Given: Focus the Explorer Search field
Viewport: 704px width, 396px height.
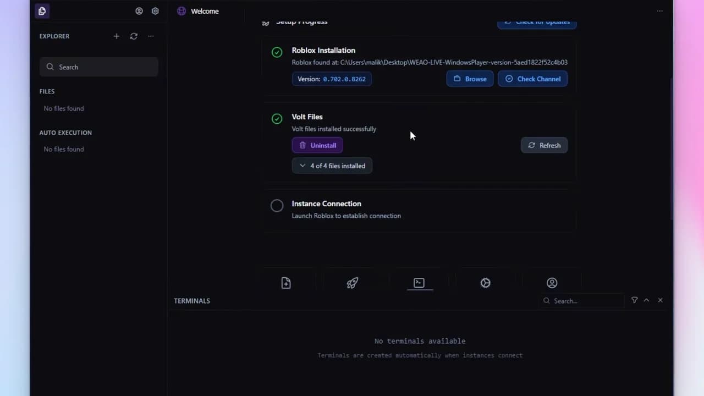Looking at the screenshot, I should point(99,67).
